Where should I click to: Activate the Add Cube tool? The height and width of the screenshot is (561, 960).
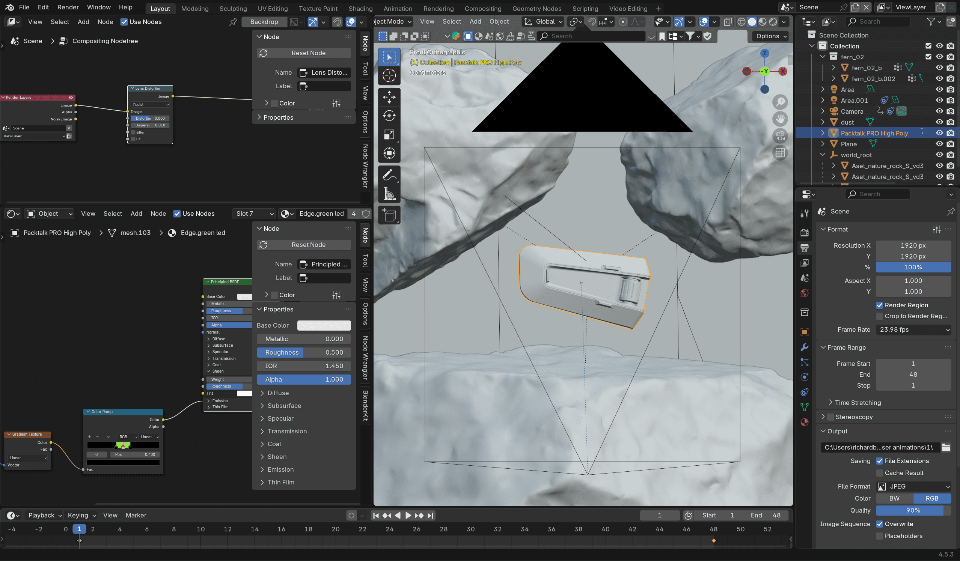tap(389, 215)
